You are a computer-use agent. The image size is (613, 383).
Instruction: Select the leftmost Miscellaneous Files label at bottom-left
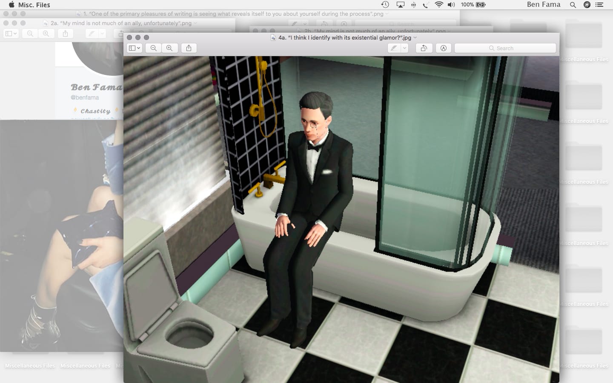pyautogui.click(x=30, y=366)
